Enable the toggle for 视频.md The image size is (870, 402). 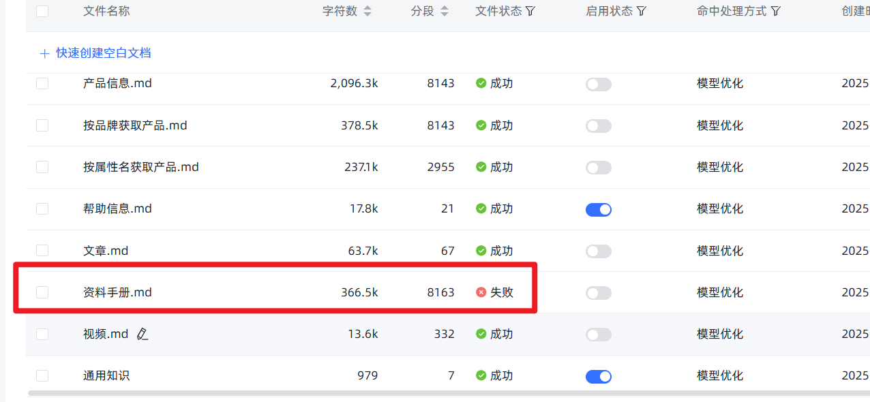tap(599, 335)
